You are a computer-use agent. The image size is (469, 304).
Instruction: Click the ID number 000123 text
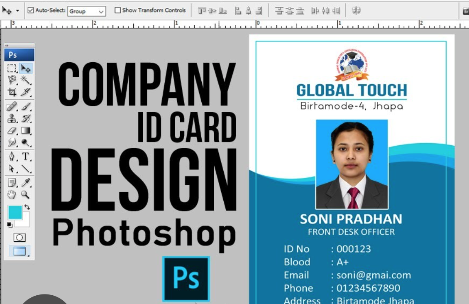pos(354,249)
